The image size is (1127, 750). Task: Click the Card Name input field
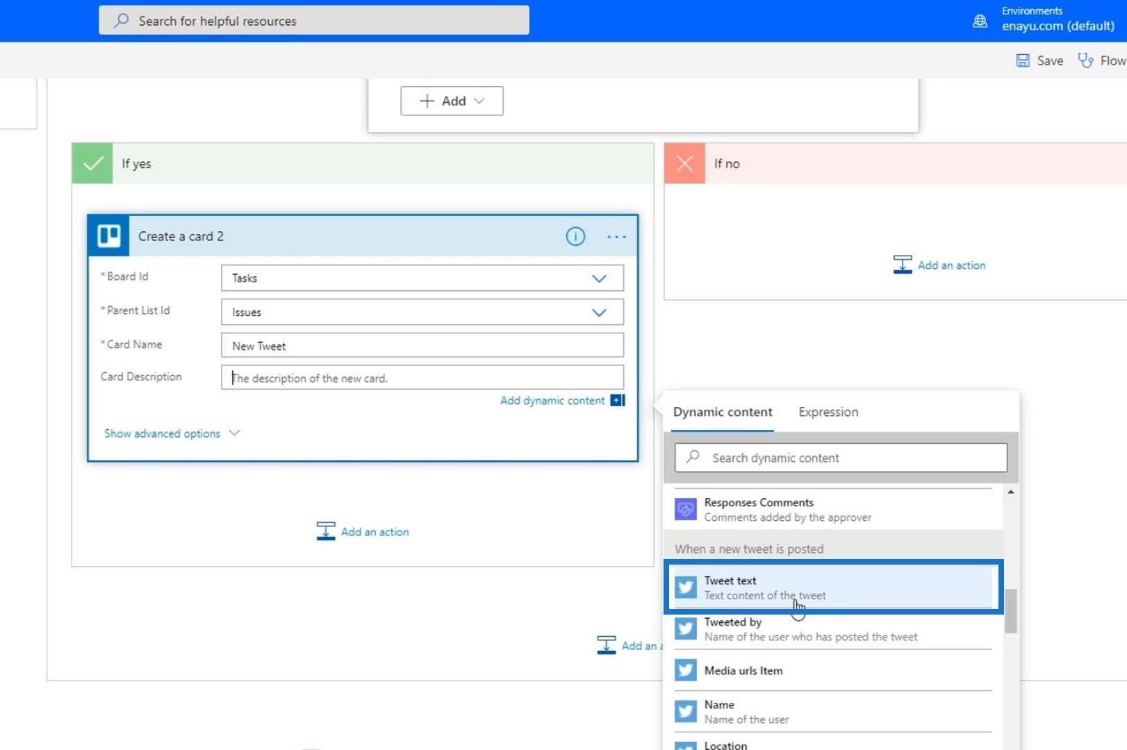pos(422,346)
